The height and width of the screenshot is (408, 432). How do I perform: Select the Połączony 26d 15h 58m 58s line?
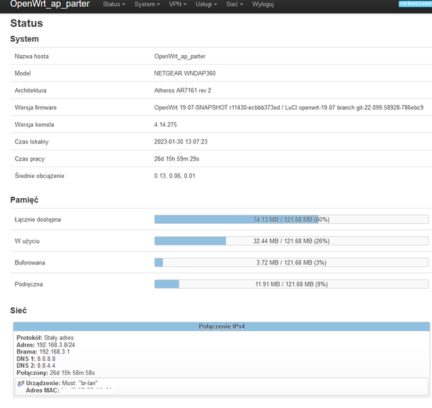tap(55, 373)
